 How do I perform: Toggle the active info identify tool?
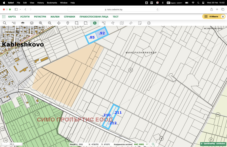(95, 23)
